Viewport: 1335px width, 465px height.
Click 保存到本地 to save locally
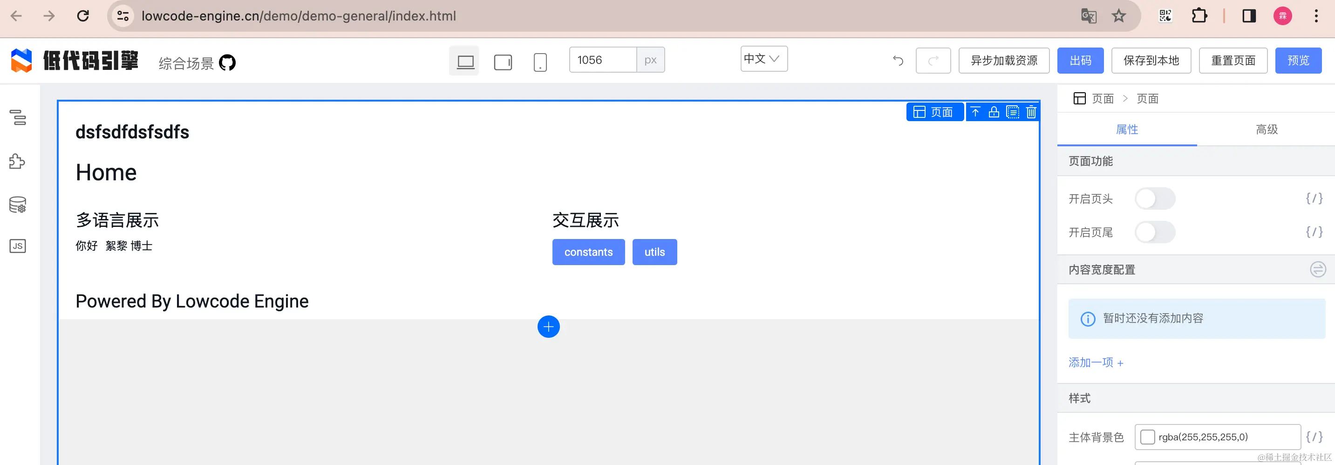point(1151,61)
